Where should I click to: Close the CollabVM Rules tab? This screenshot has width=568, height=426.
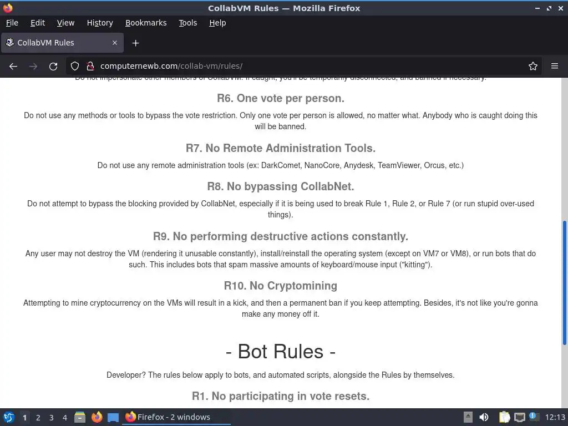pos(115,43)
